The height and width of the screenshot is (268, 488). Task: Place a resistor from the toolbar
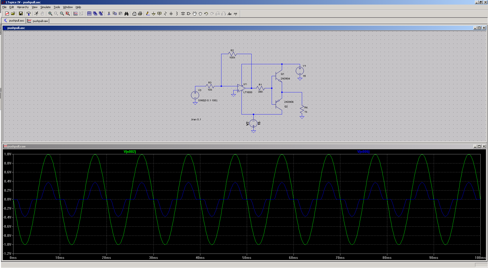point(165,14)
